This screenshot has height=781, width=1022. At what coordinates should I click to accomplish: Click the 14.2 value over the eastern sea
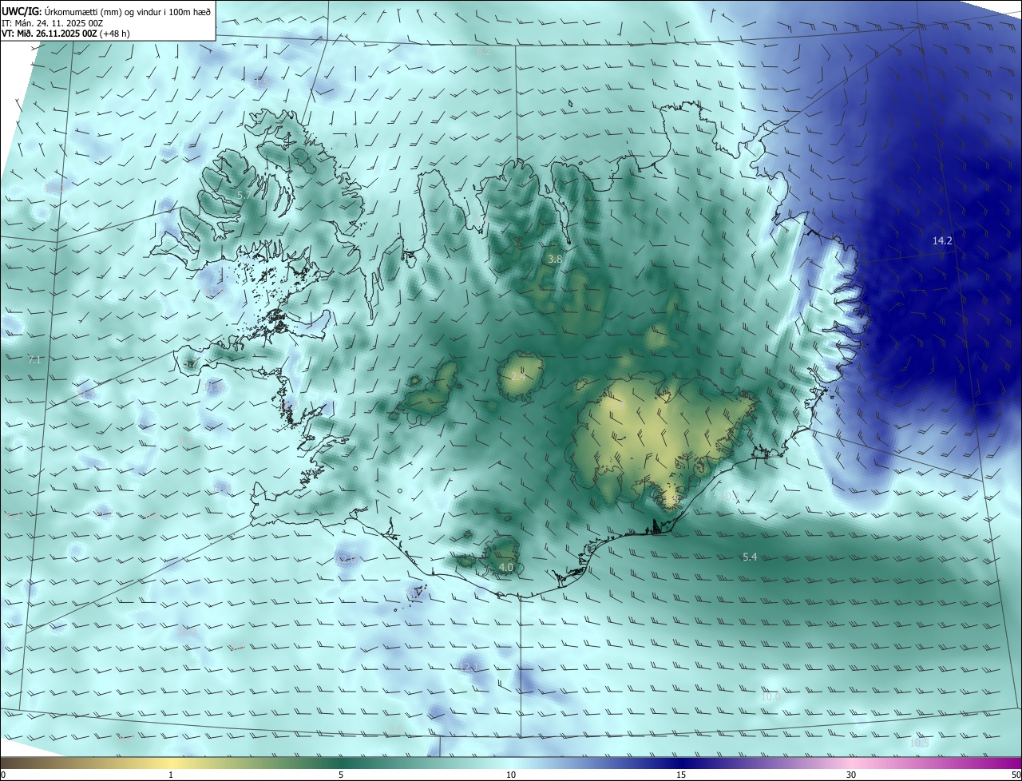tap(942, 240)
